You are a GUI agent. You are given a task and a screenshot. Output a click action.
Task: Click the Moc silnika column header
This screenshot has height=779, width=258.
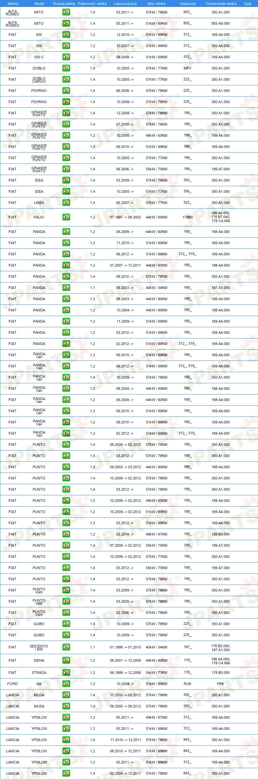coord(157,4)
